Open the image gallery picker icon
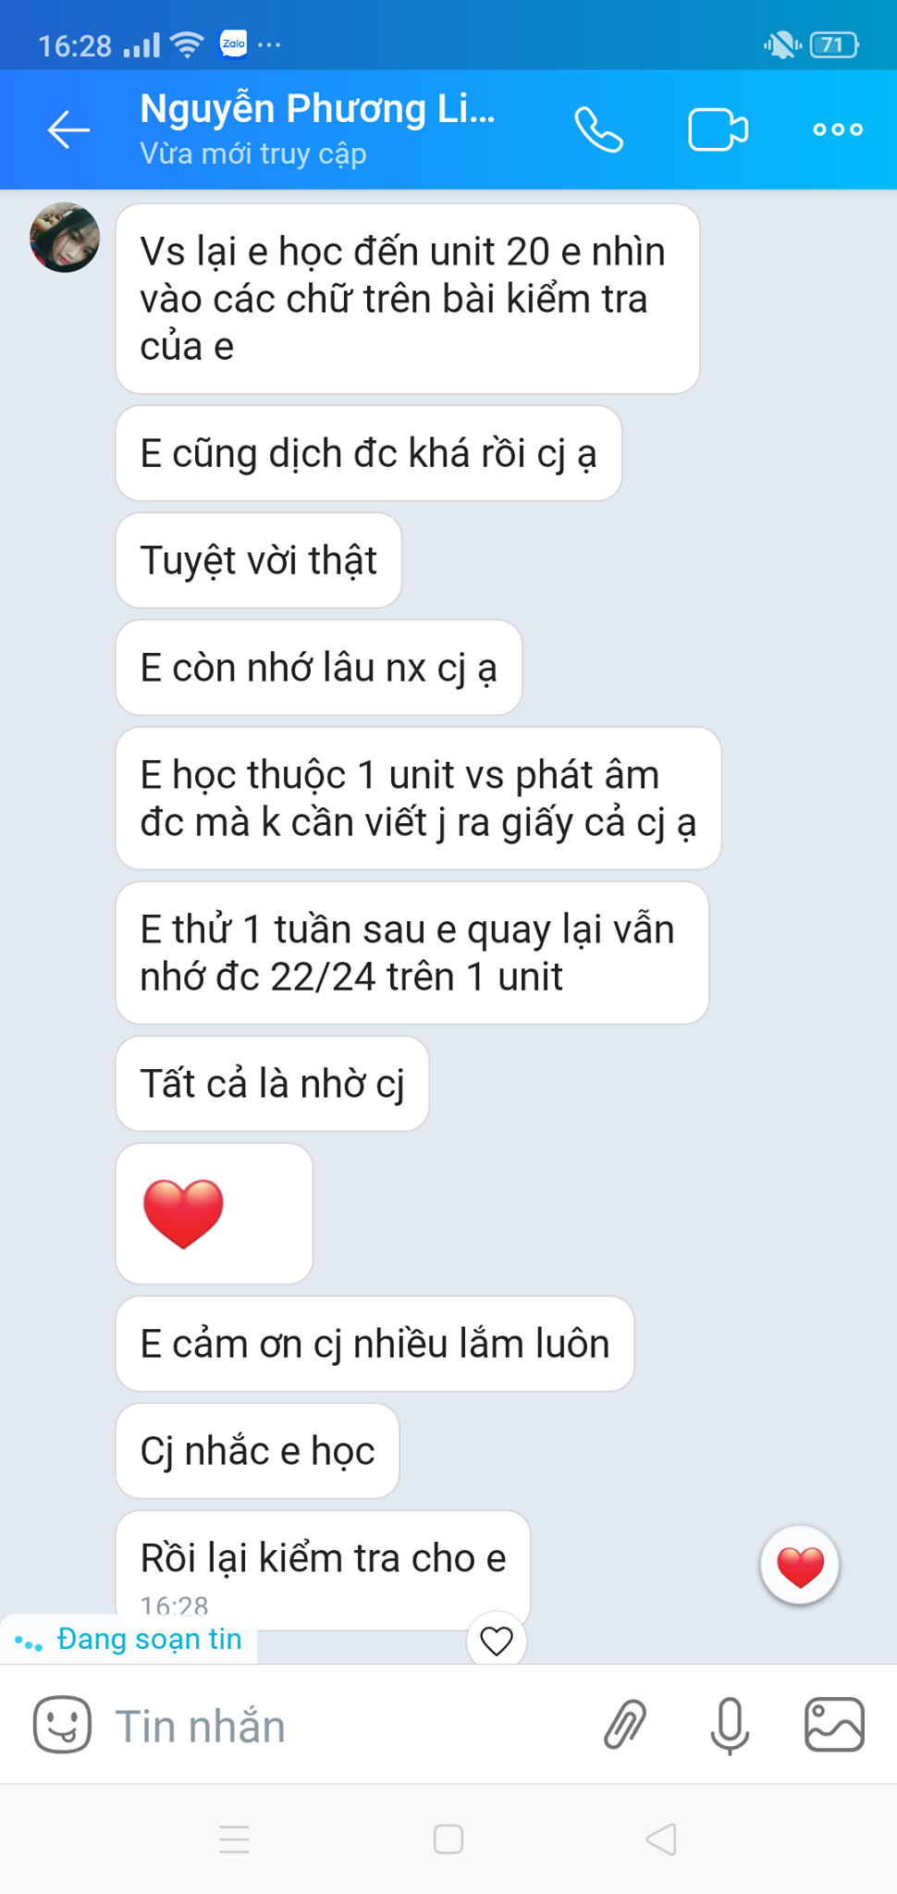The height and width of the screenshot is (1894, 897). tap(834, 1725)
